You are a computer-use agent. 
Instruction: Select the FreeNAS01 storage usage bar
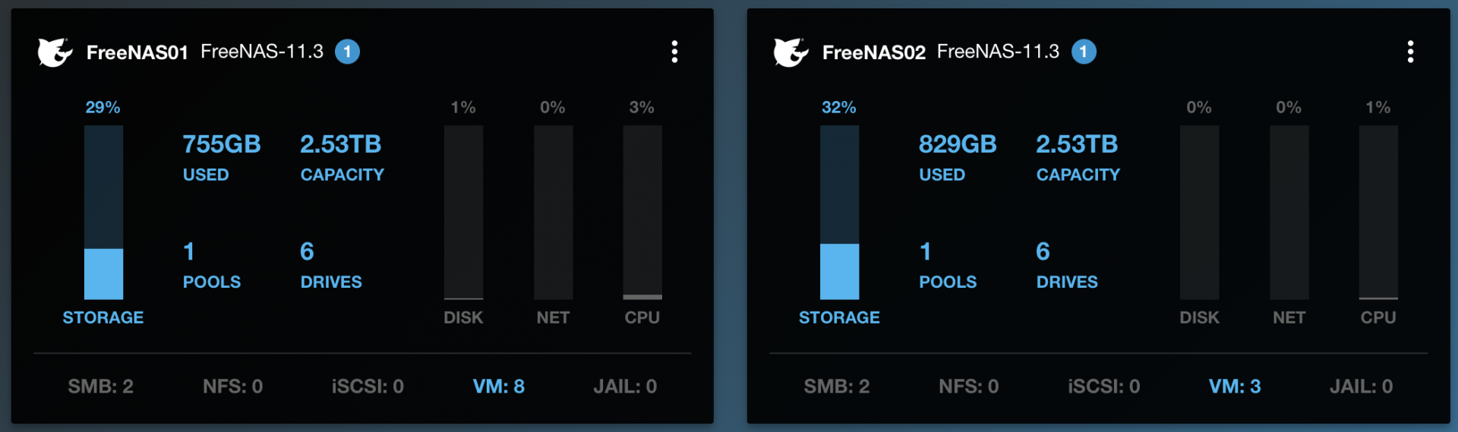tap(103, 213)
